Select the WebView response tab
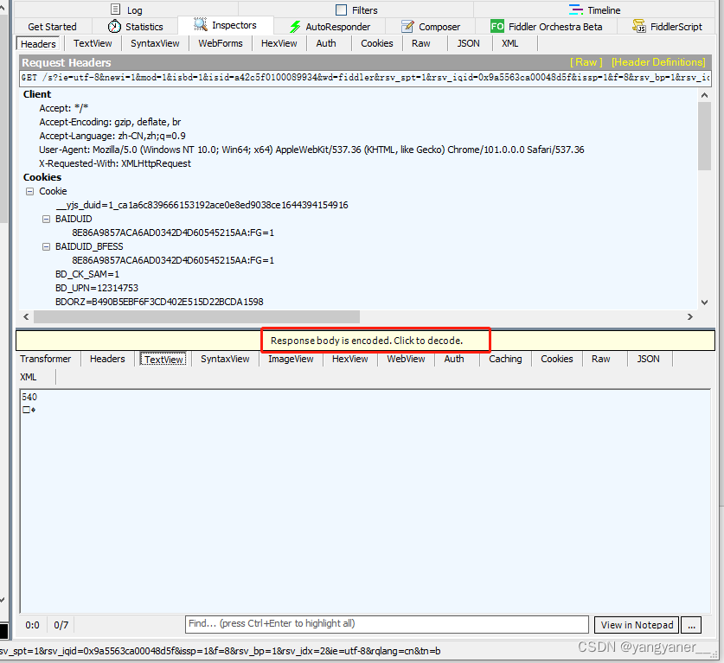 tap(406, 359)
